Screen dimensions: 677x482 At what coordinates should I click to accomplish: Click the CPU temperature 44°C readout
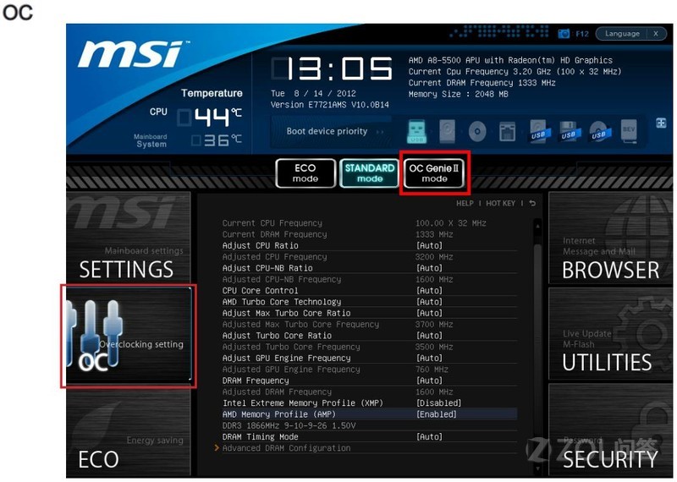pyautogui.click(x=210, y=117)
